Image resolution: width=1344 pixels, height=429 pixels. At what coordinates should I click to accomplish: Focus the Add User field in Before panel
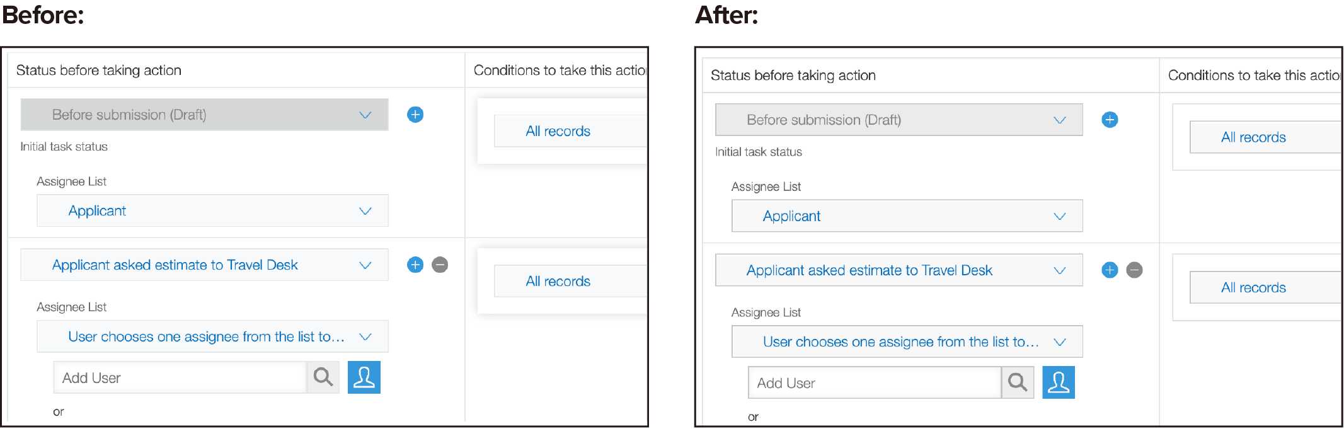coord(180,378)
